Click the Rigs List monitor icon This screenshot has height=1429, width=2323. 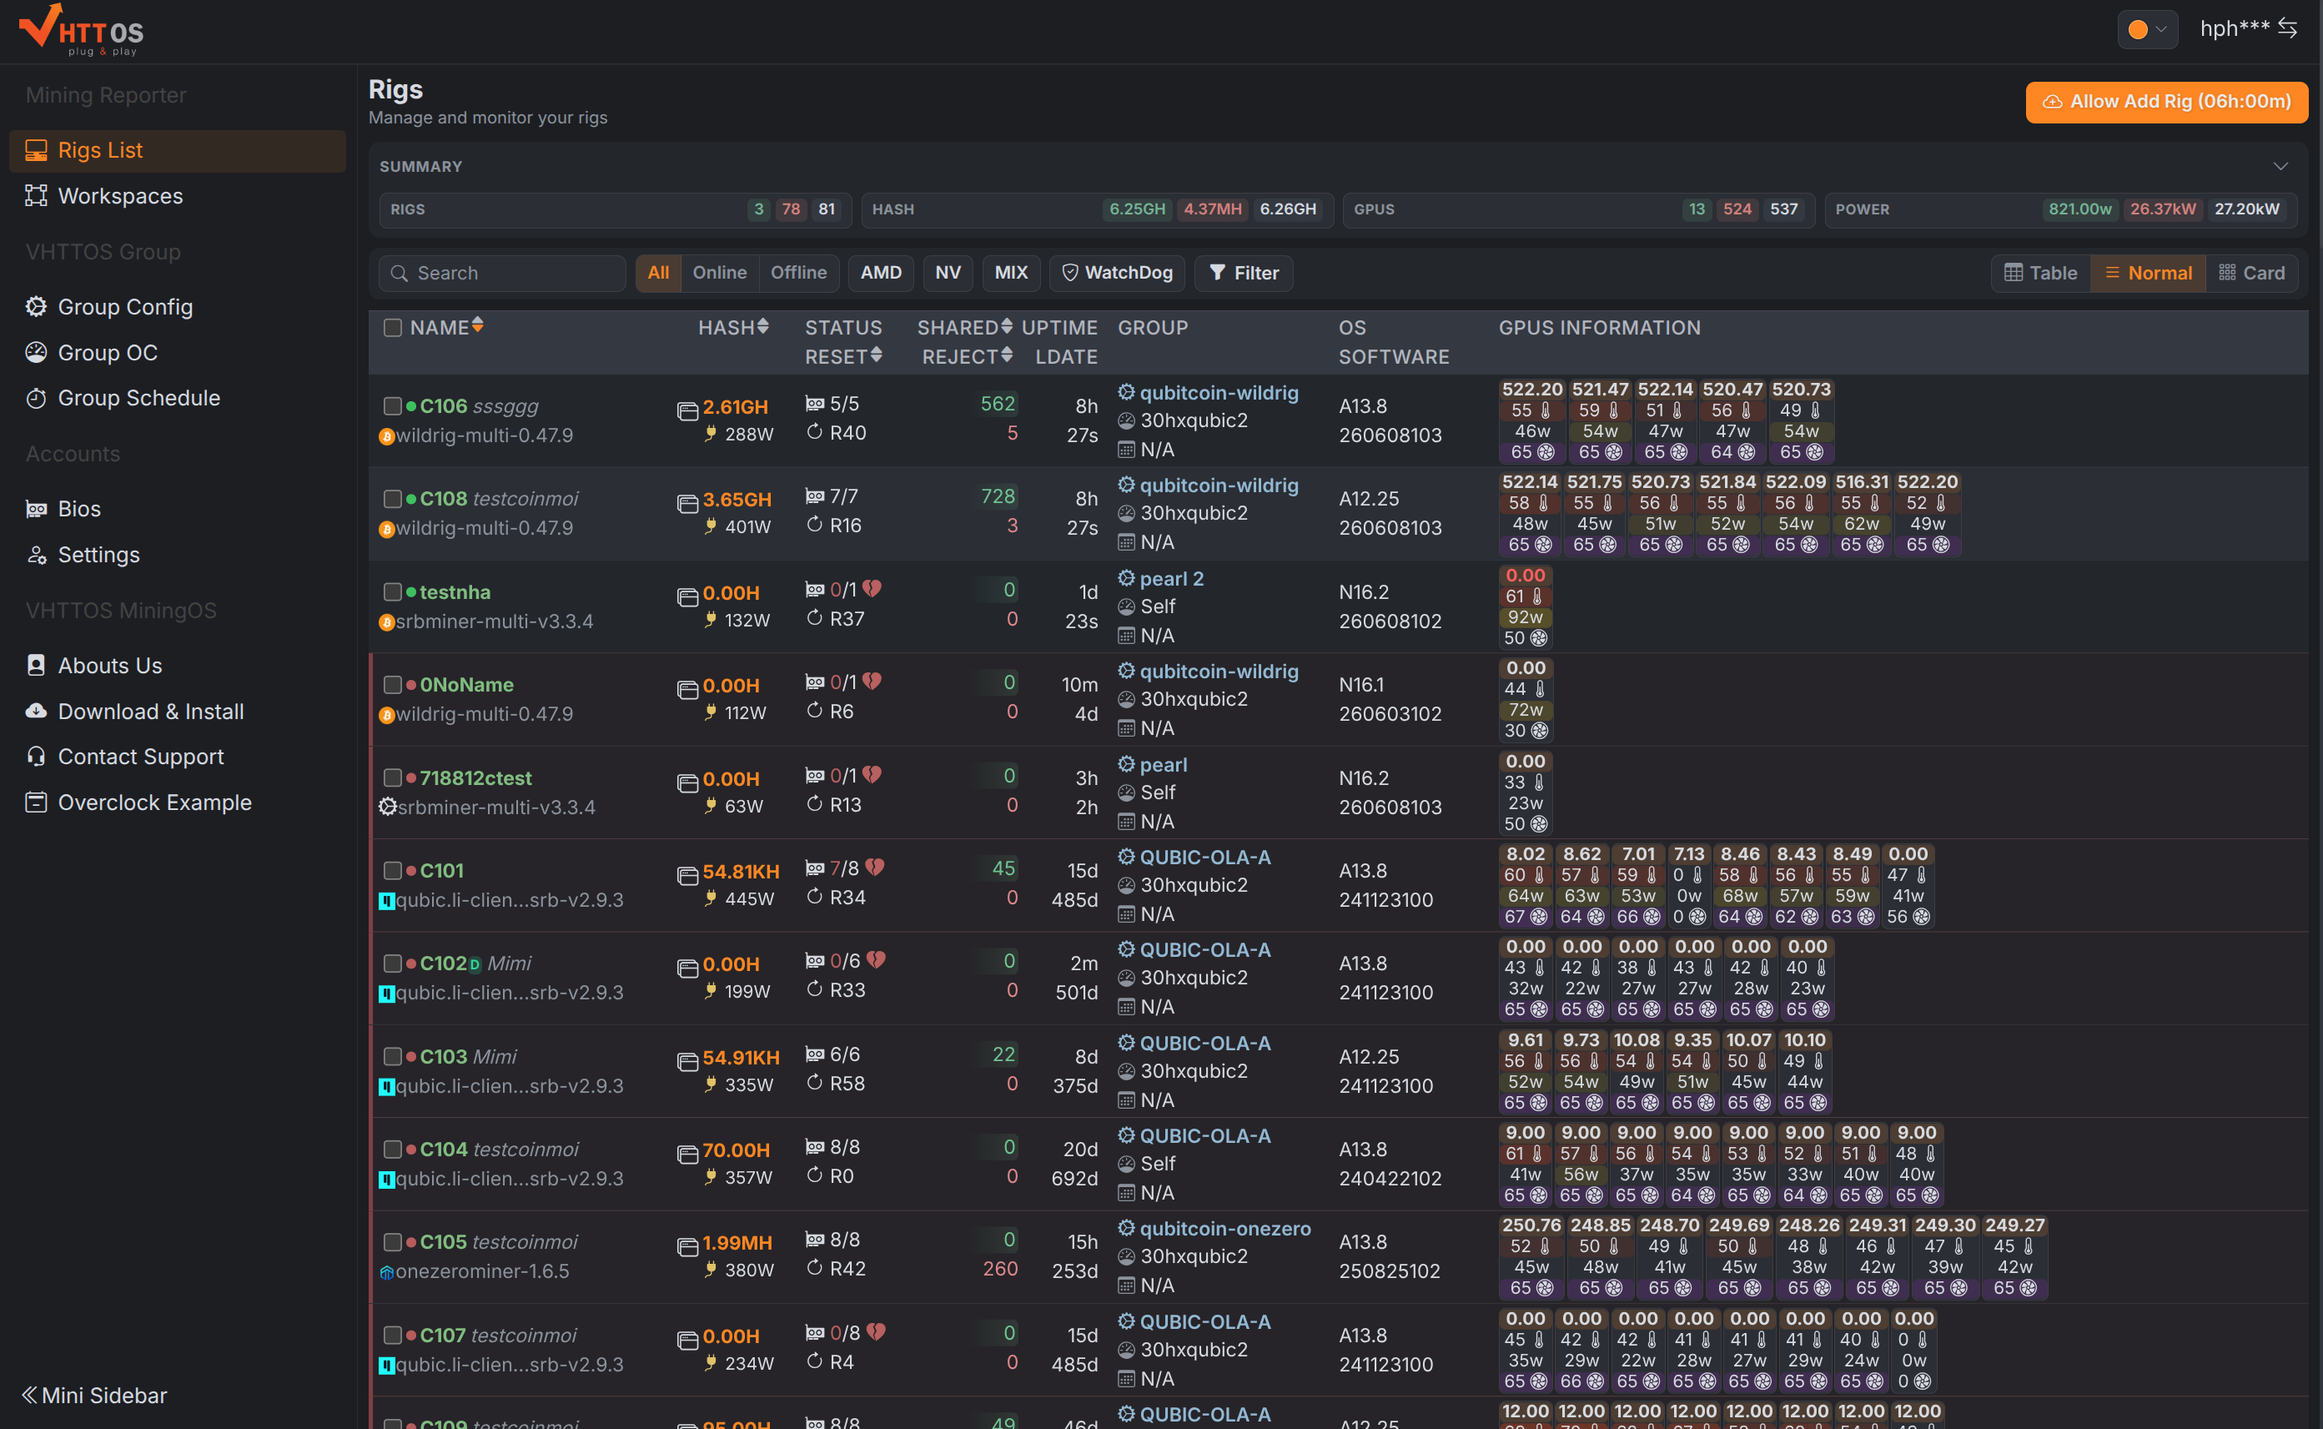click(36, 150)
